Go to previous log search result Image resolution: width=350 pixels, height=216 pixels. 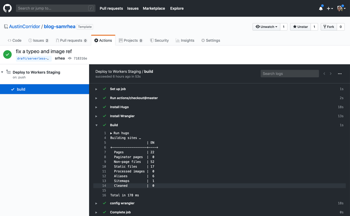click(x=324, y=74)
